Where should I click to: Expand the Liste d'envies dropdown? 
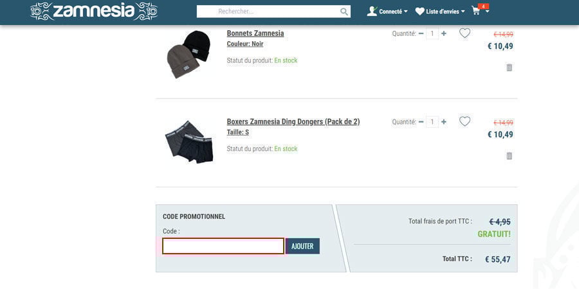(x=445, y=12)
